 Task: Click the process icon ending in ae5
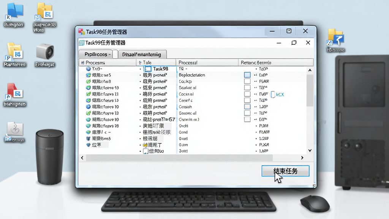click(x=88, y=75)
